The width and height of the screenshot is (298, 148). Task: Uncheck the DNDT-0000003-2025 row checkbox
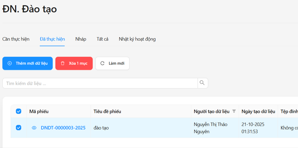coord(19,128)
